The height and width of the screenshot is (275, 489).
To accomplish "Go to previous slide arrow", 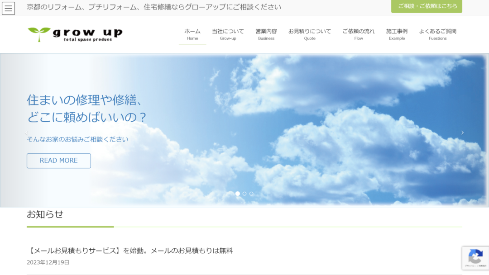I will [x=27, y=133].
